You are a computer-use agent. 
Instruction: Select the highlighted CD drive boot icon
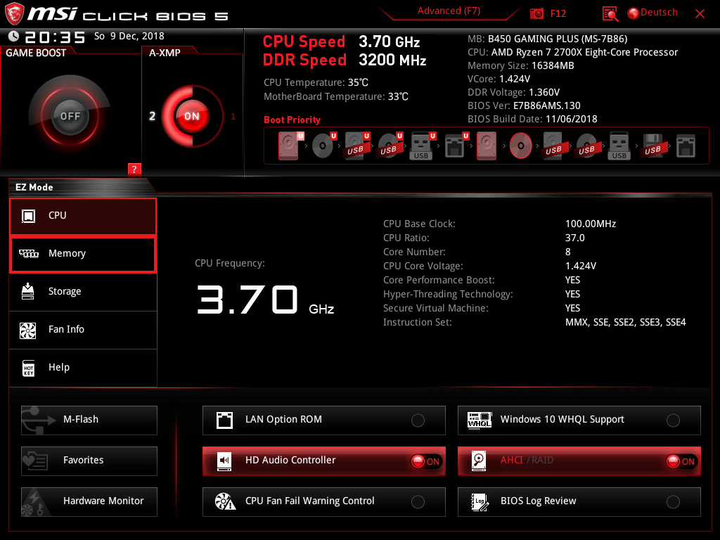(x=520, y=146)
